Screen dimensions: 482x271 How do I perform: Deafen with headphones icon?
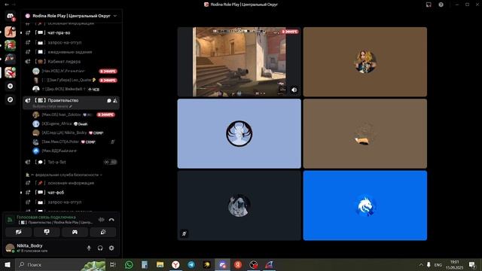click(100, 248)
